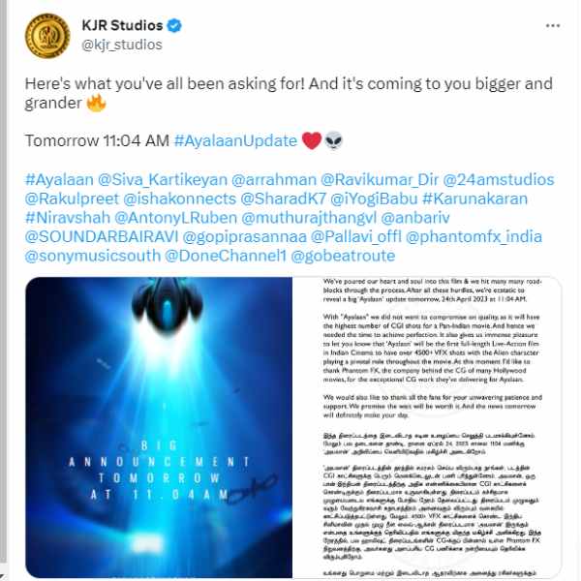Open @iYogiBabu mention
This screenshot has height=581, width=581.
(374, 199)
